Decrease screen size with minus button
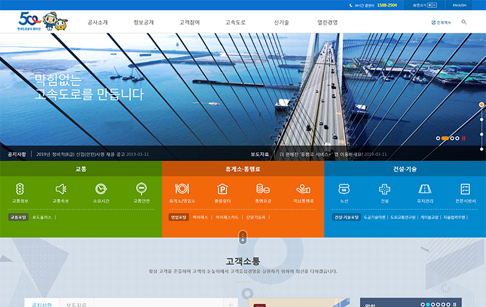Screen dimensions: 486x307 pyautogui.click(x=435, y=5)
